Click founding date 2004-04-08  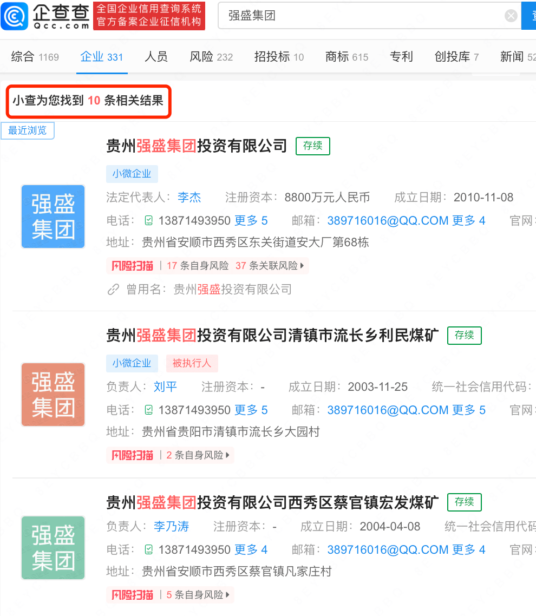(x=390, y=526)
